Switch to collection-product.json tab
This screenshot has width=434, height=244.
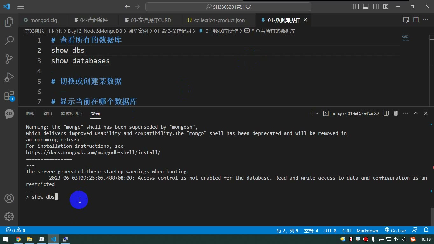click(216, 20)
